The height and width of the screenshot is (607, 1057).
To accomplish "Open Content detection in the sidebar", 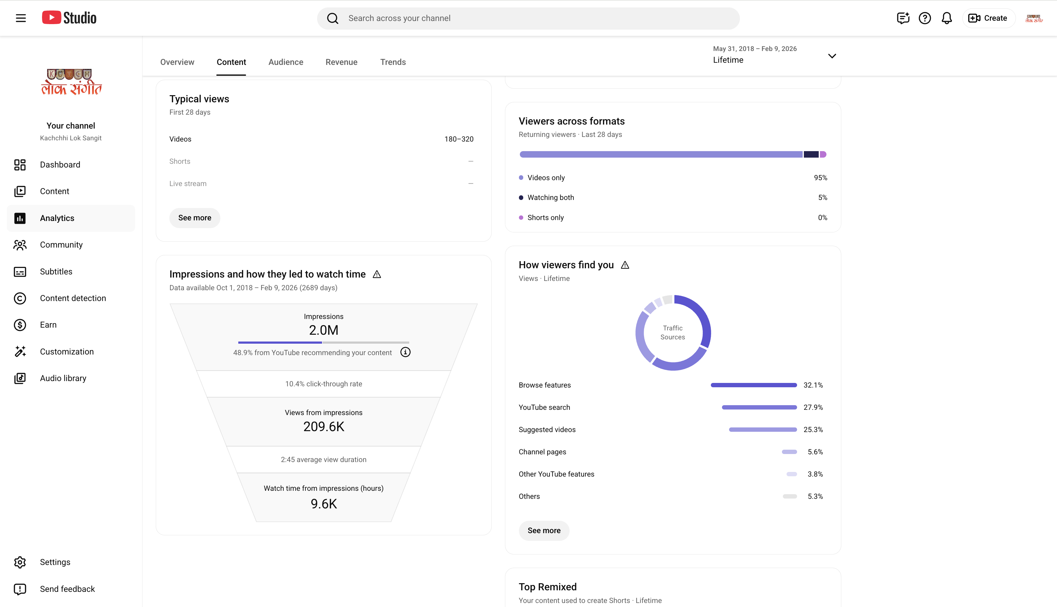I will pos(71,298).
